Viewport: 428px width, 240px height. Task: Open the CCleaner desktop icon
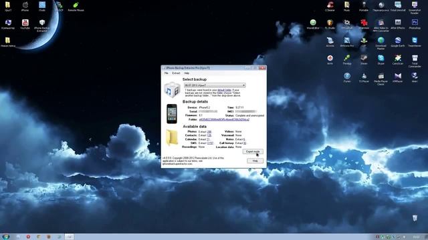click(330, 6)
